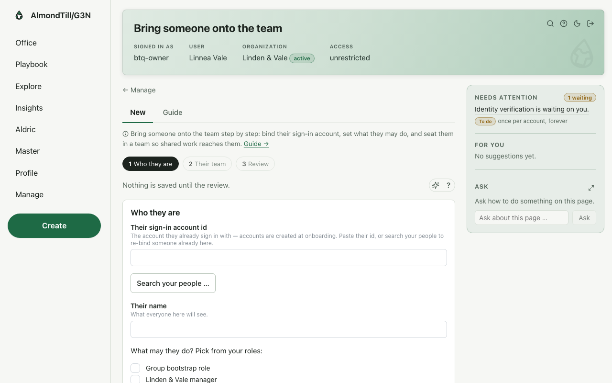This screenshot has height=383, width=612.
Task: Open Profile in the sidebar
Action: [x=26, y=173]
